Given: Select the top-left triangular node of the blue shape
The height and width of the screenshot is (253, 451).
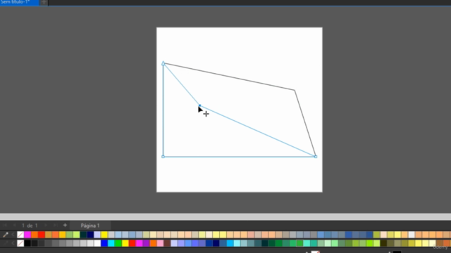Looking at the screenshot, I should (x=163, y=63).
